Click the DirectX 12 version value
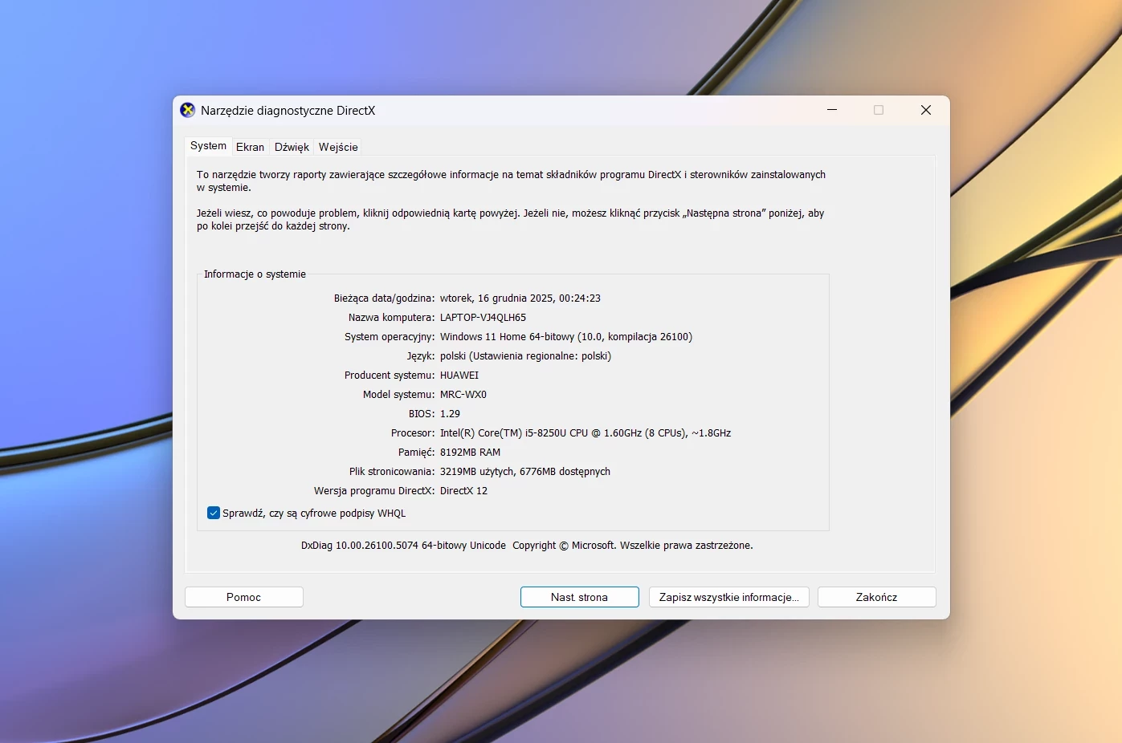 click(463, 491)
